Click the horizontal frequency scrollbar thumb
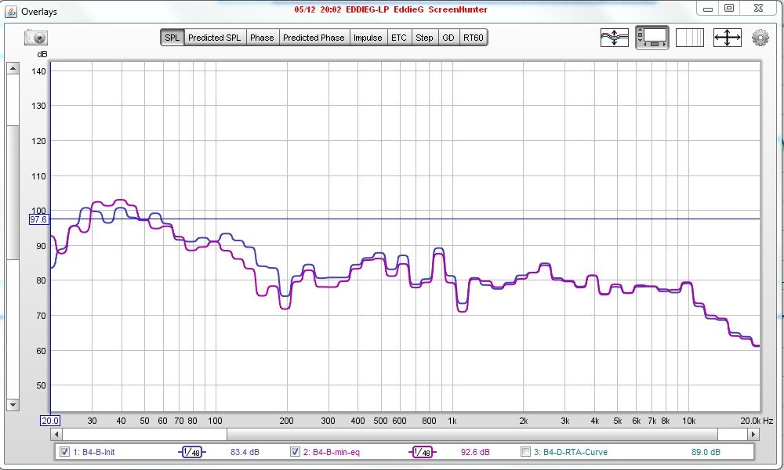Image resolution: width=784 pixels, height=470 pixels. [x=144, y=435]
